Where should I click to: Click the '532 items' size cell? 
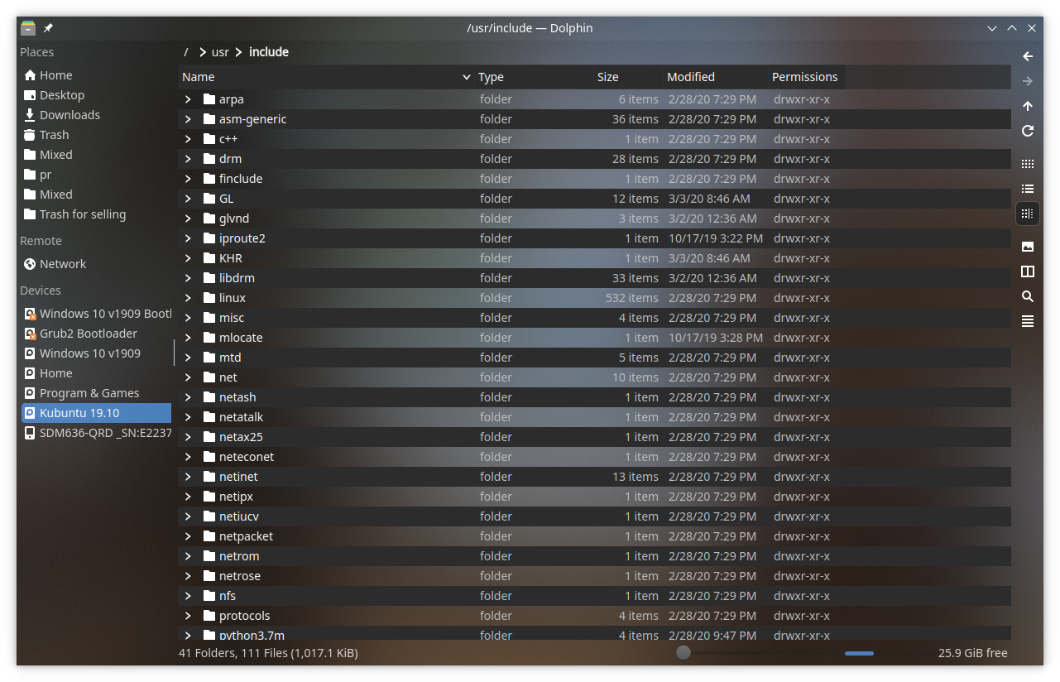632,298
